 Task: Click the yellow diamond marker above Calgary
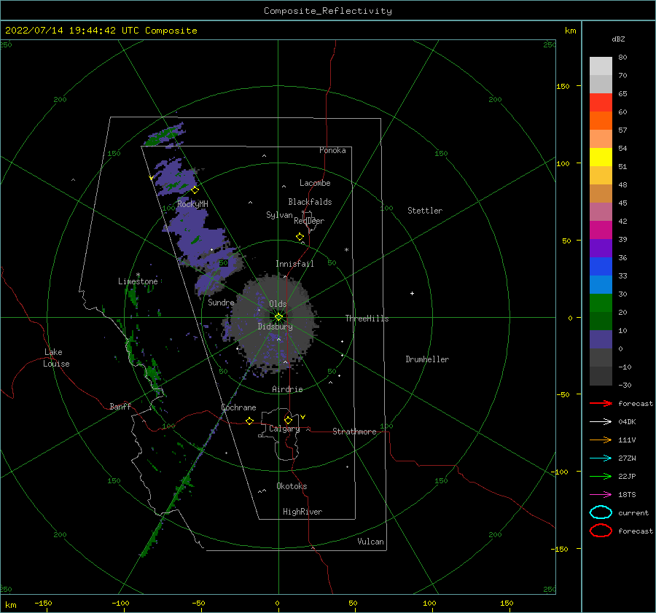(x=288, y=420)
